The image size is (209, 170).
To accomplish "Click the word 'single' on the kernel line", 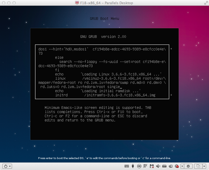I will pos(114,87).
